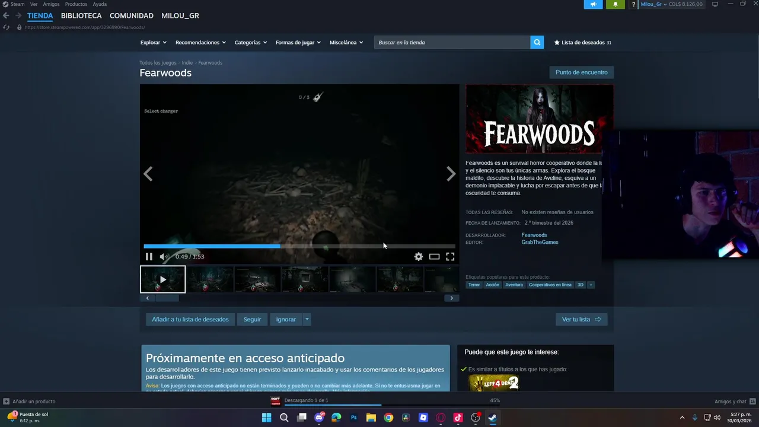Screen dimensions: 759x427
Task: Open File Explorer from the taskbar
Action: (371, 418)
